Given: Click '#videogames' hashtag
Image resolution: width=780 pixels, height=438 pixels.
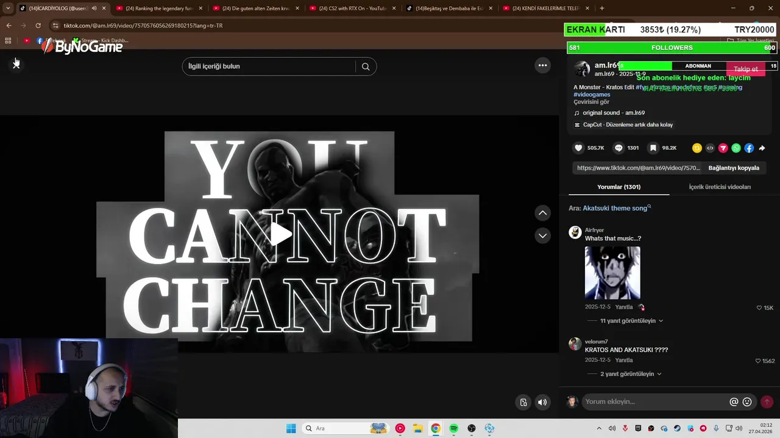Looking at the screenshot, I should point(592,94).
